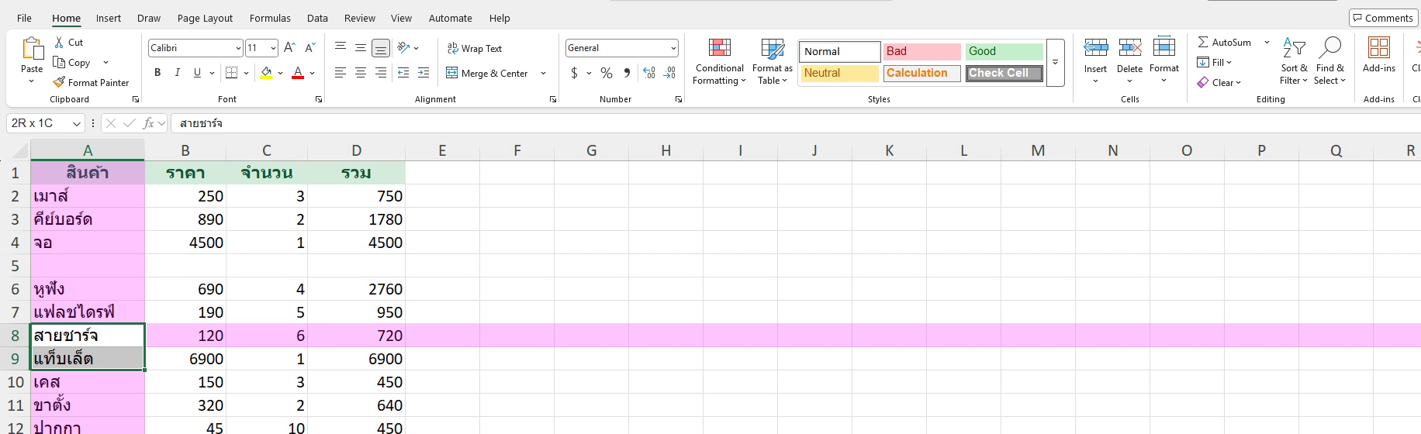
Task: Apply the red Font Color A
Action: point(298,73)
